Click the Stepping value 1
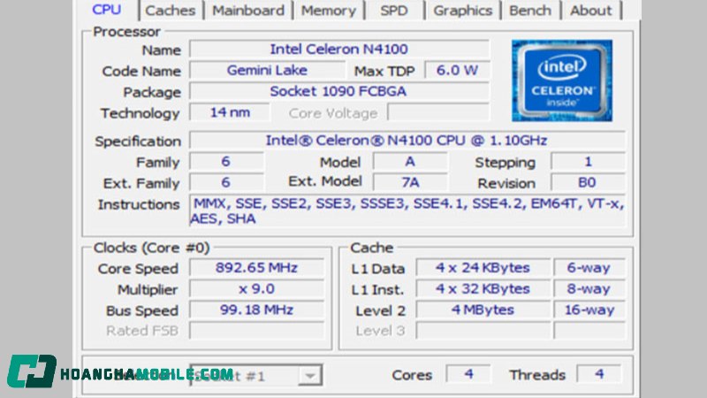This screenshot has height=398, width=707. click(x=588, y=162)
